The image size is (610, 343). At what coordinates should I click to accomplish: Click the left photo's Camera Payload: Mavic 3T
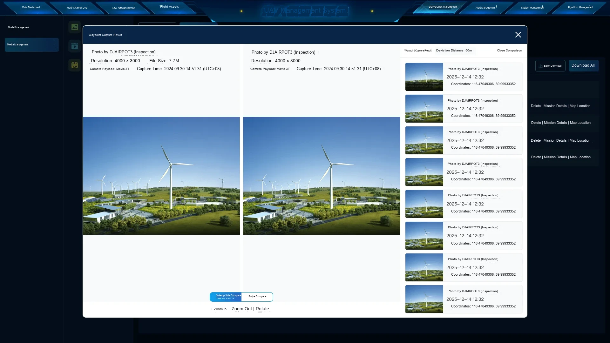pos(110,69)
